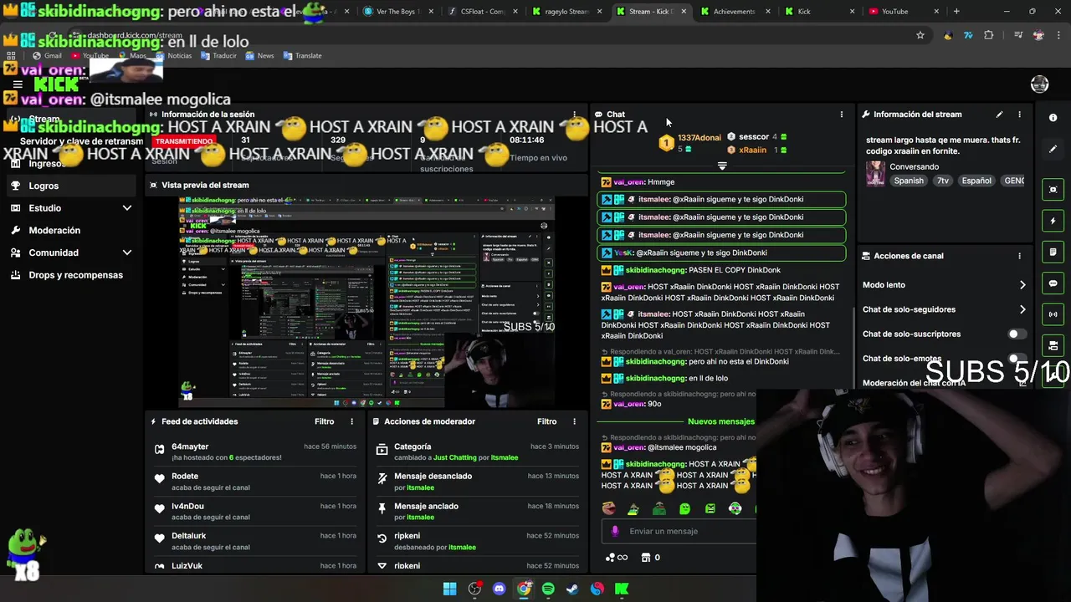Open Steam from the taskbar

point(572,589)
